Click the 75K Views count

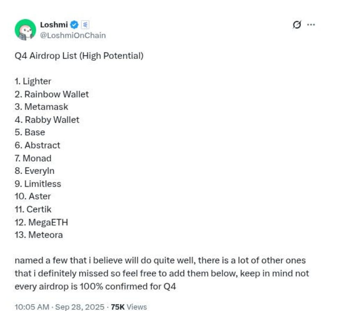pos(129,307)
